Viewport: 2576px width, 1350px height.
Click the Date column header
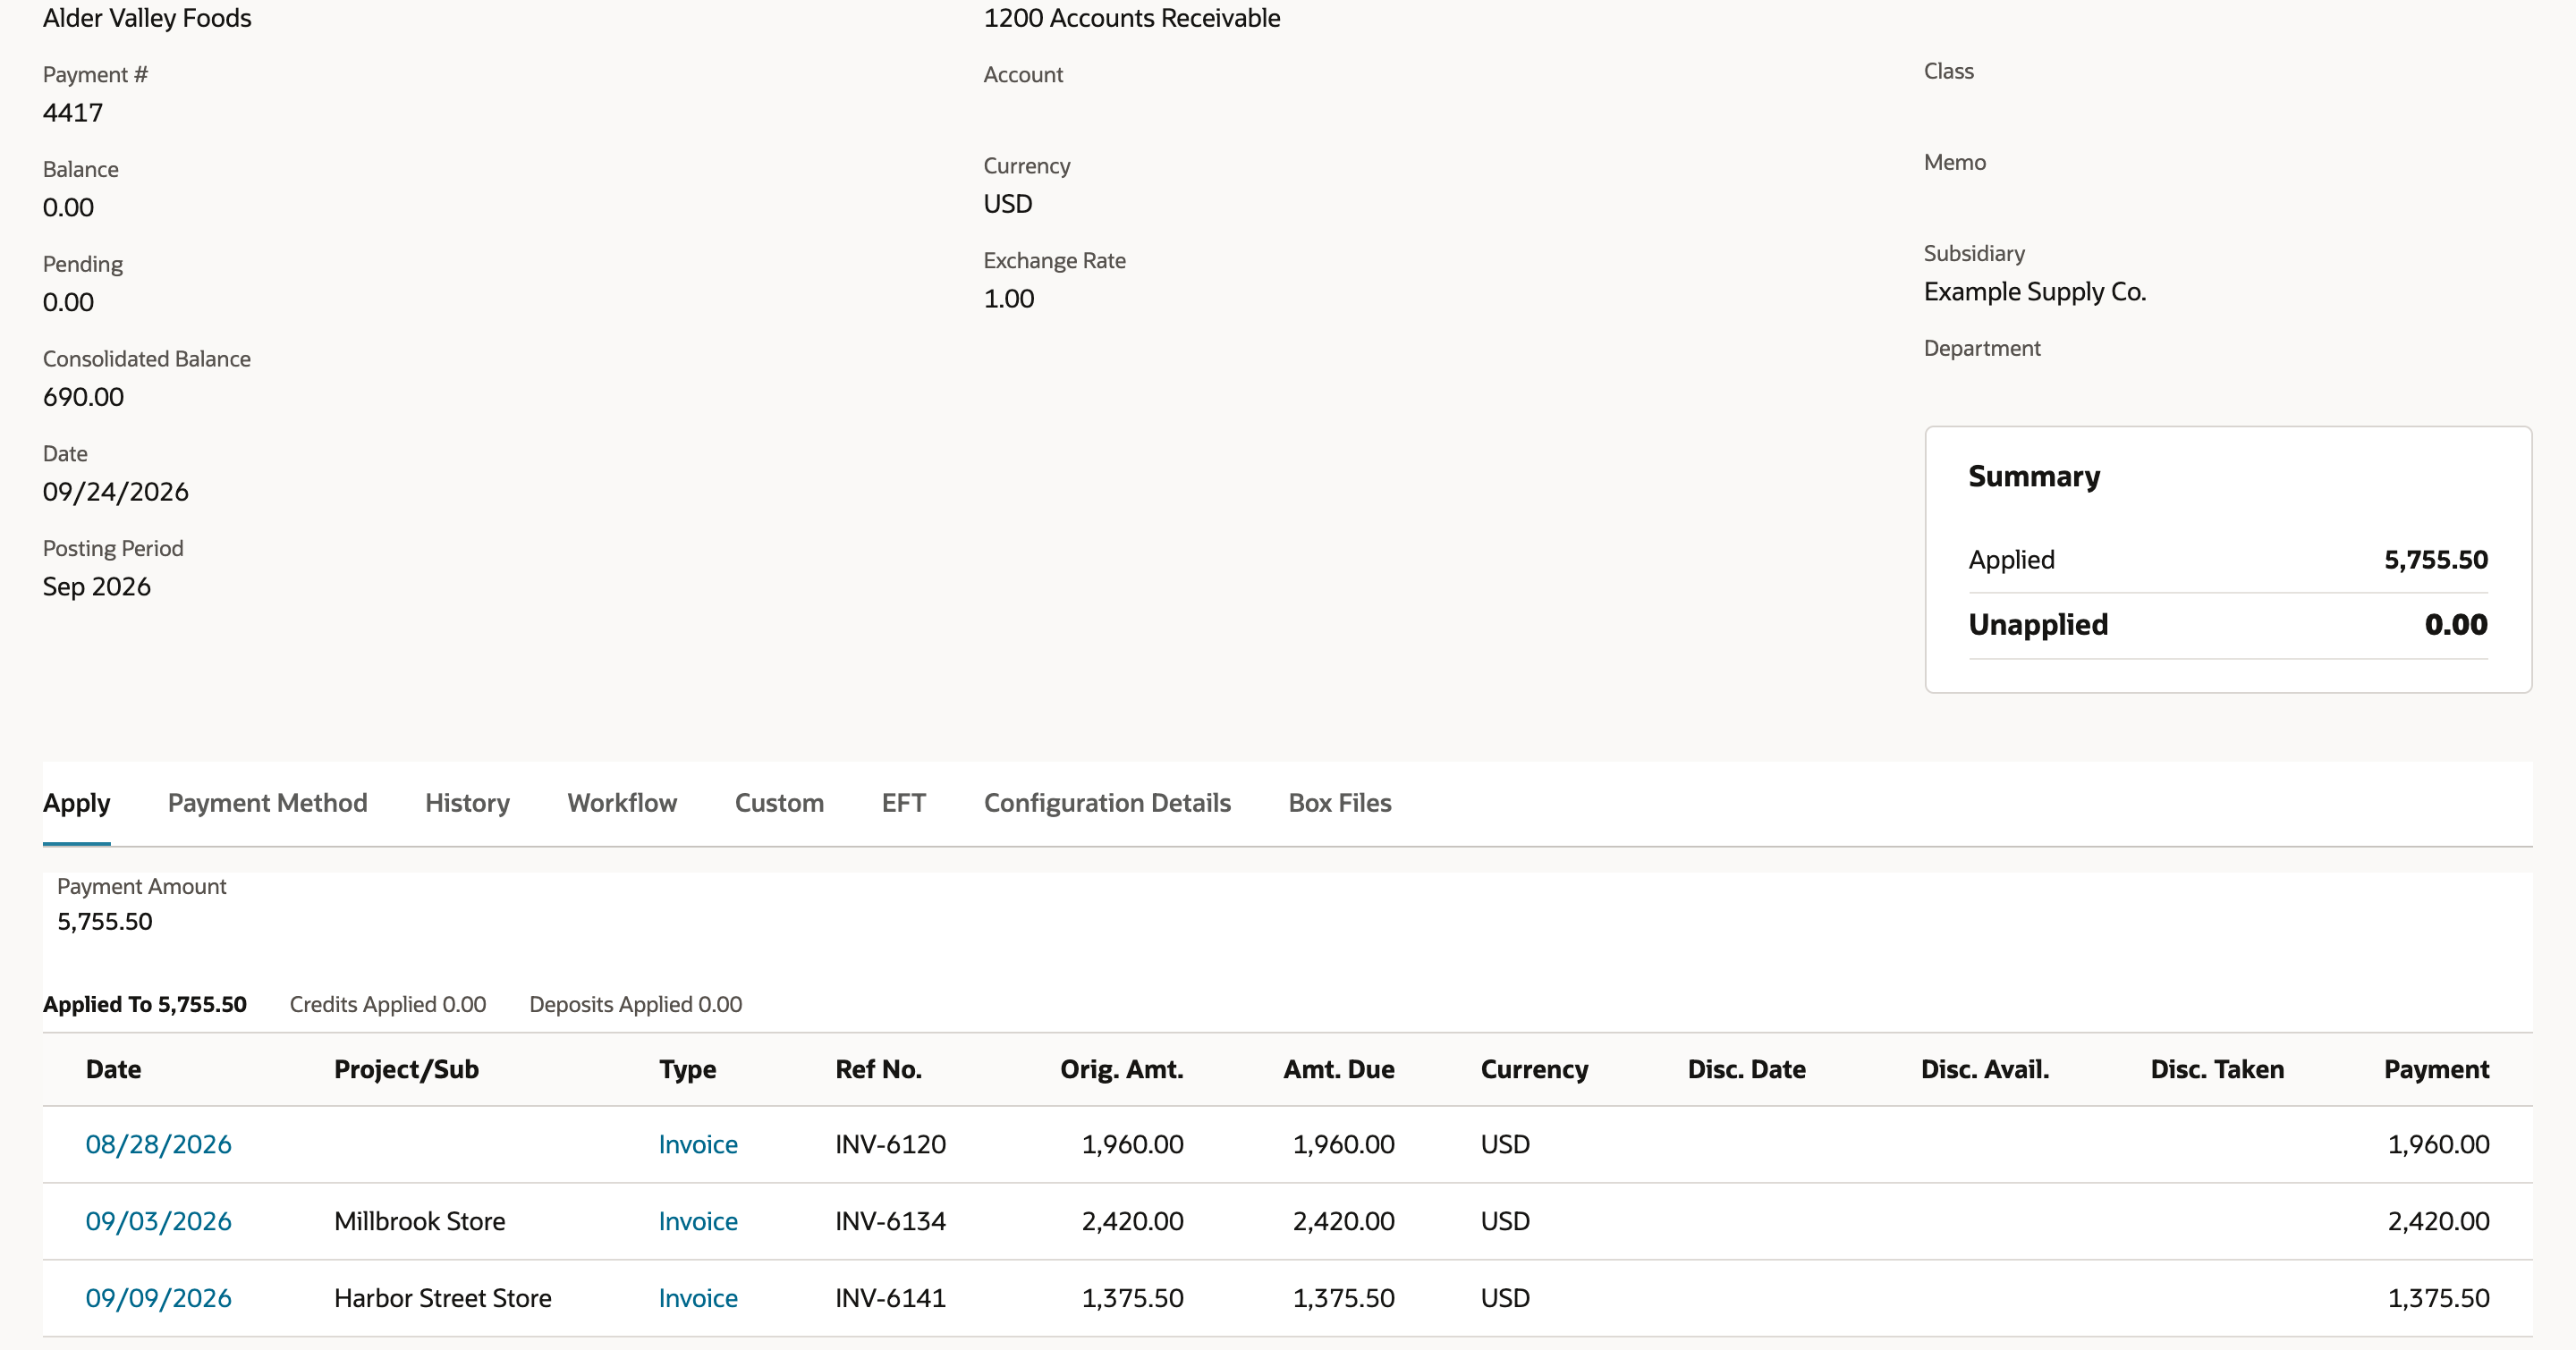[113, 1069]
